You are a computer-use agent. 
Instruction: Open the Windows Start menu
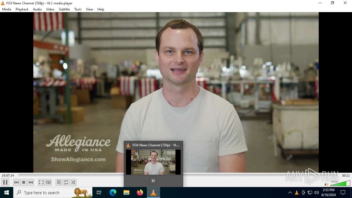click(7, 193)
